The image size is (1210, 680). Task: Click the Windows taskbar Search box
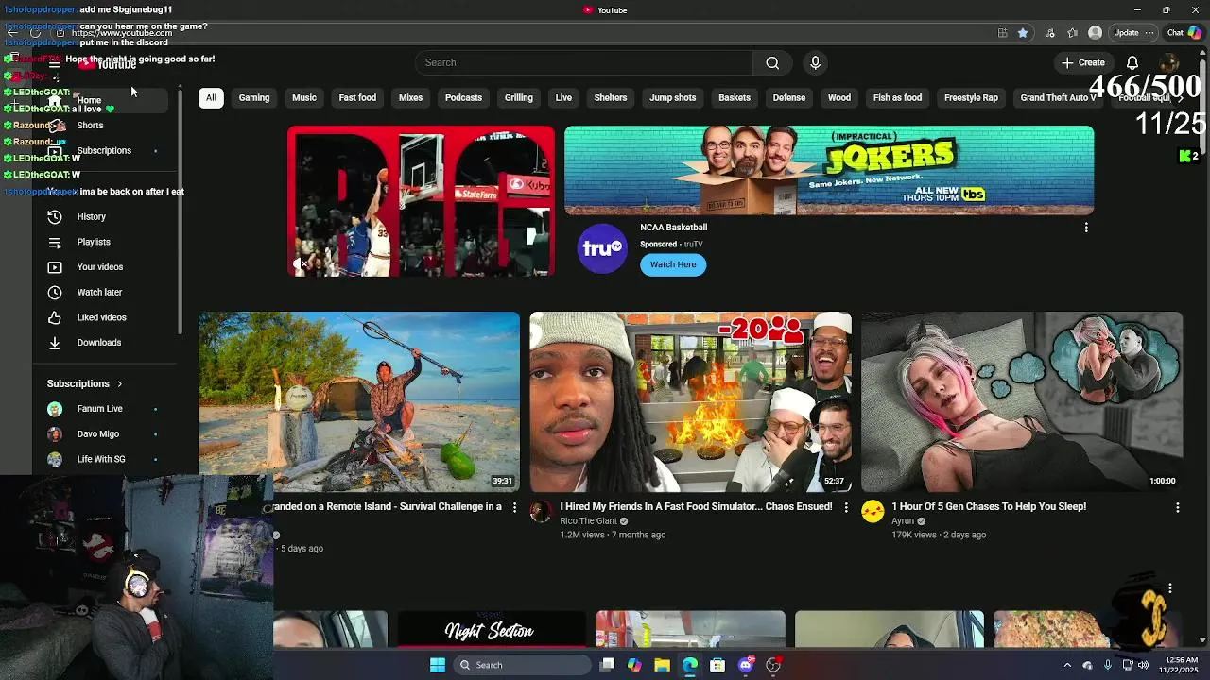[x=522, y=665]
